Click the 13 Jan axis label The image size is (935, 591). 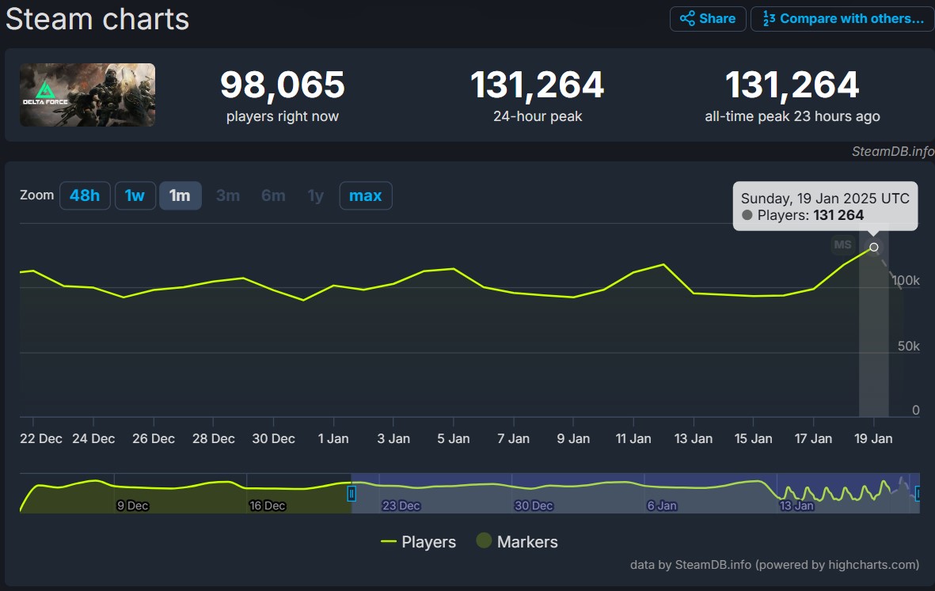[x=693, y=438]
